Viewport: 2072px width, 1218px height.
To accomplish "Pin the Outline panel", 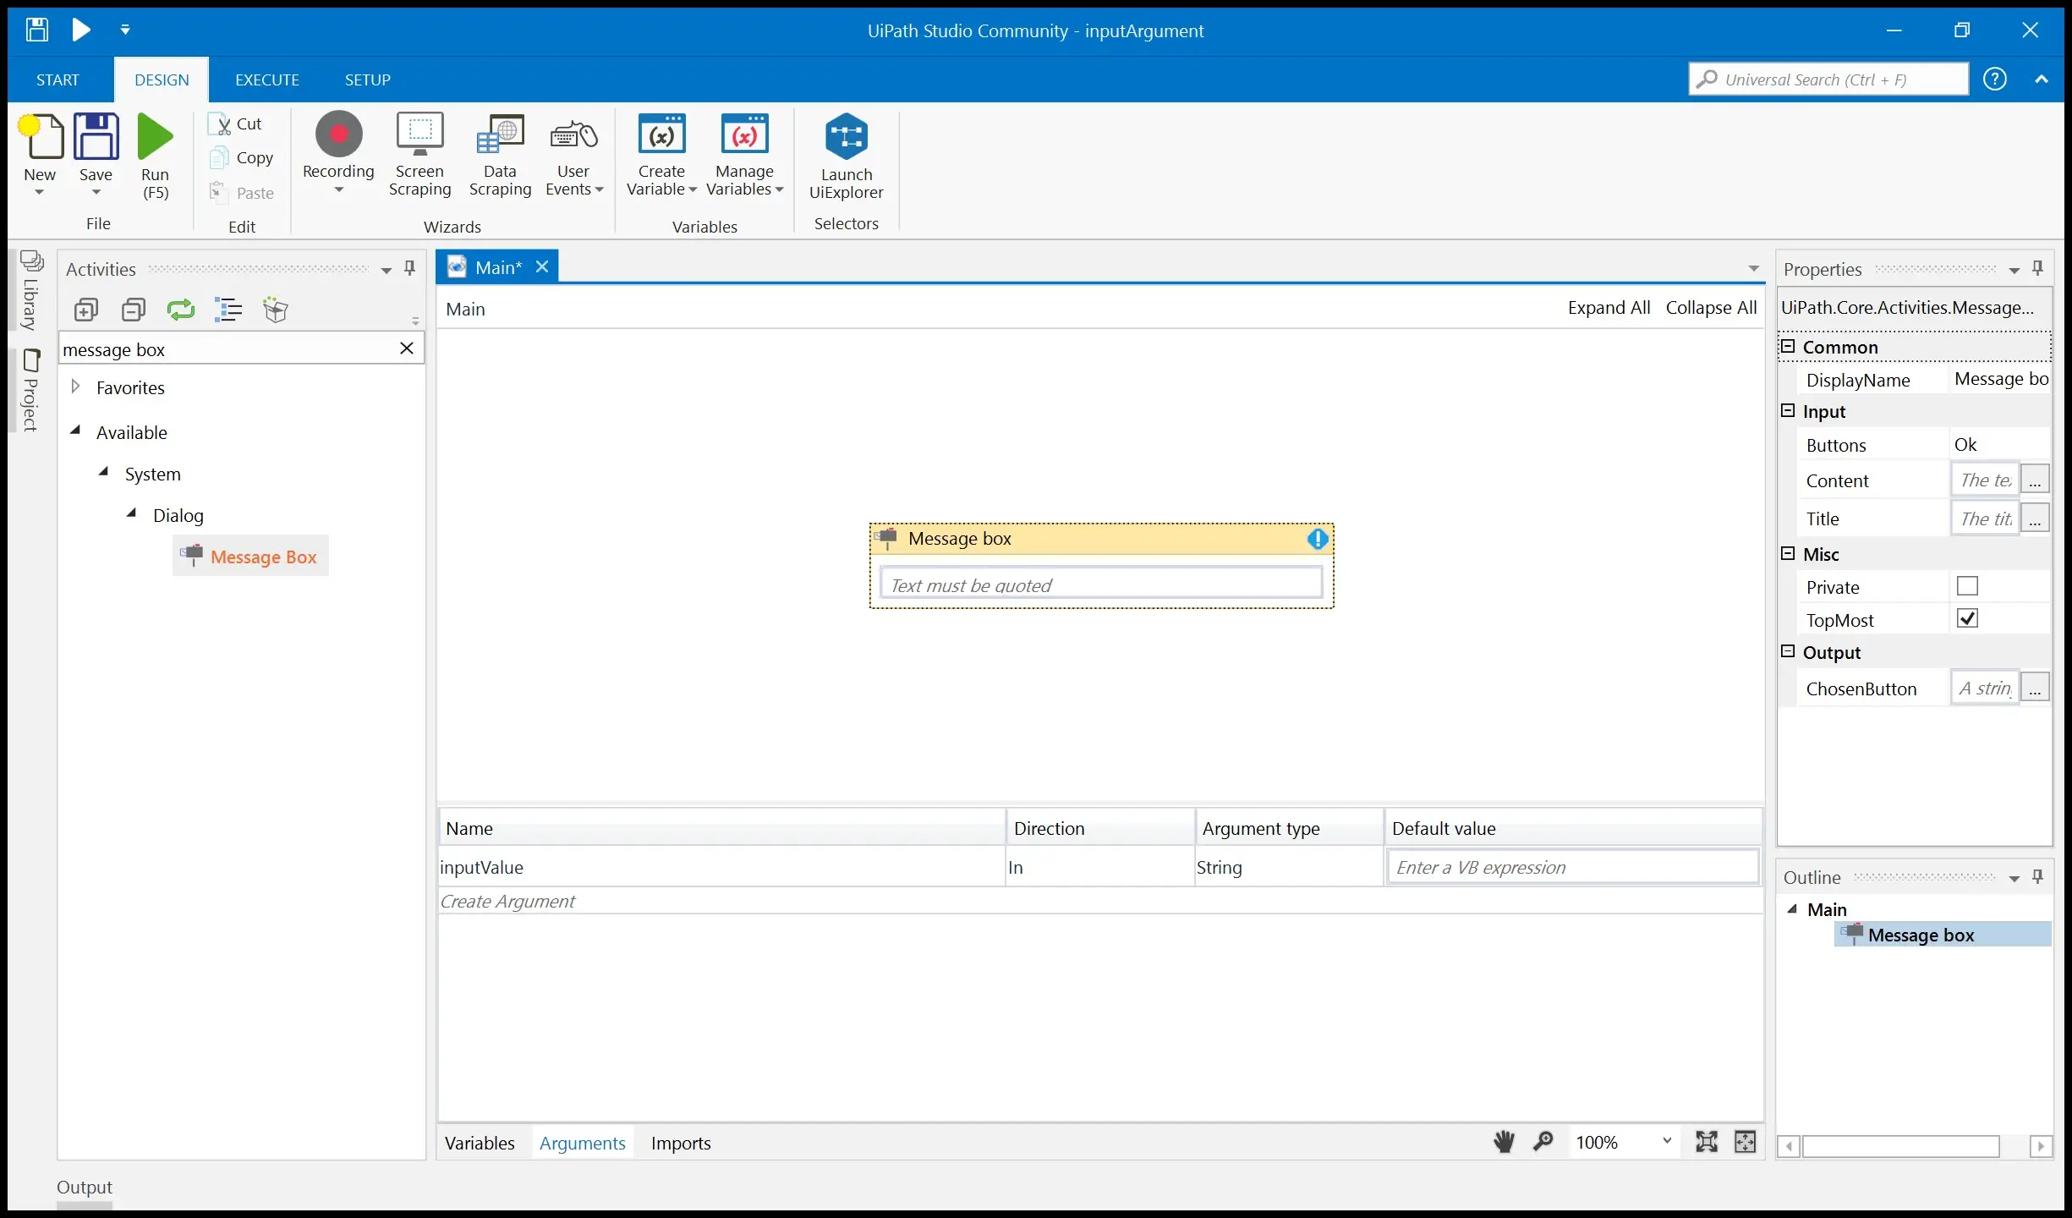I will pos(2038,877).
